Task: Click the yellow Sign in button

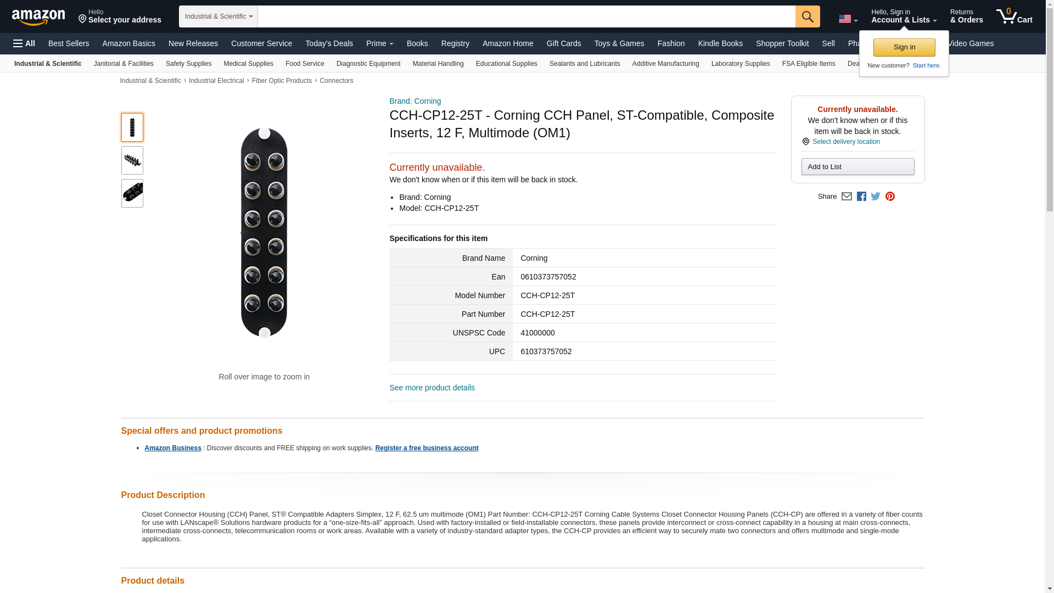Action: coord(904,47)
